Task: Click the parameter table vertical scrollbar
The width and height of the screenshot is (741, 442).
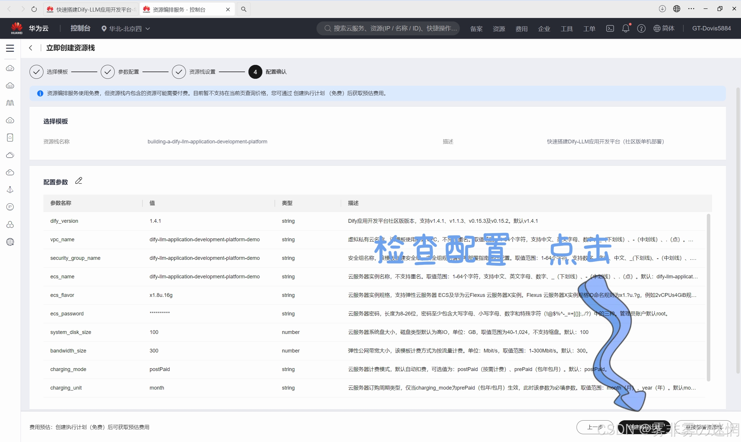Action: pyautogui.click(x=708, y=298)
